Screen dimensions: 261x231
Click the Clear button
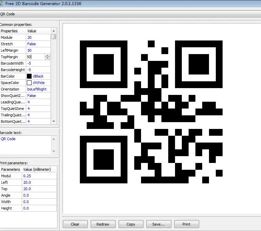tap(75, 224)
